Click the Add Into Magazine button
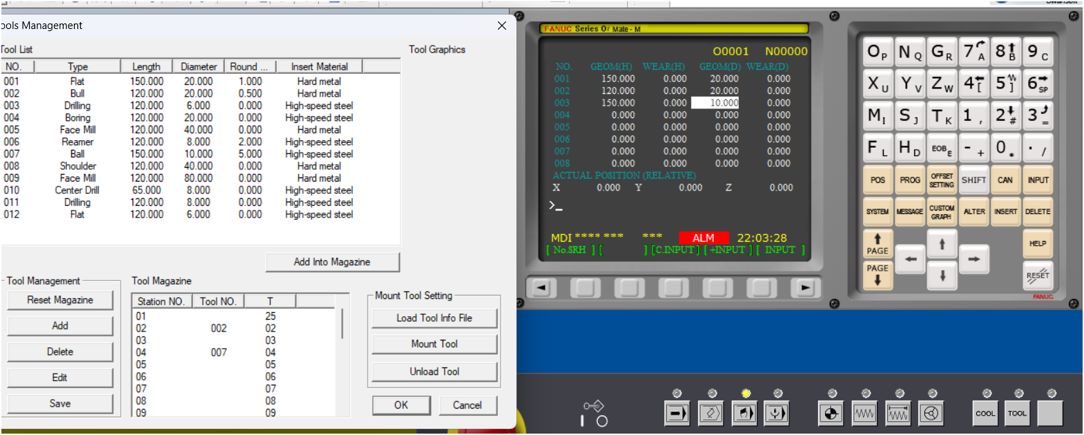 pyautogui.click(x=332, y=262)
